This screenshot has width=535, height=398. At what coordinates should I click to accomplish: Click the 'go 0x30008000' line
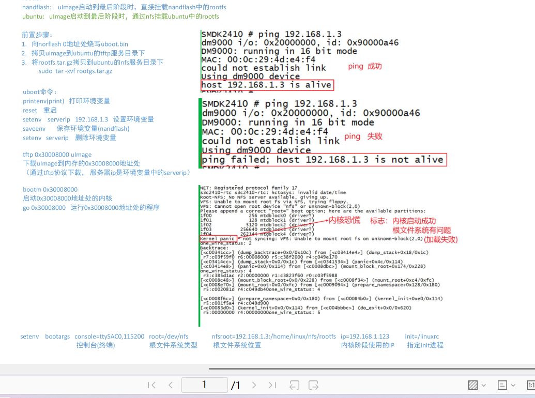pyautogui.click(x=91, y=207)
